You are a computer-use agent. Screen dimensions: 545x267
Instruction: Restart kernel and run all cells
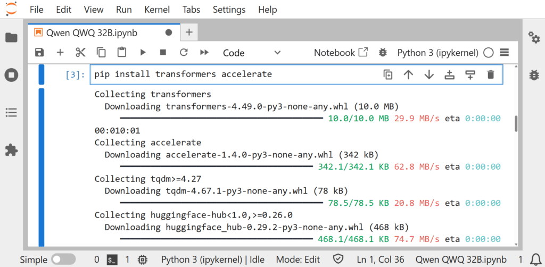[204, 52]
